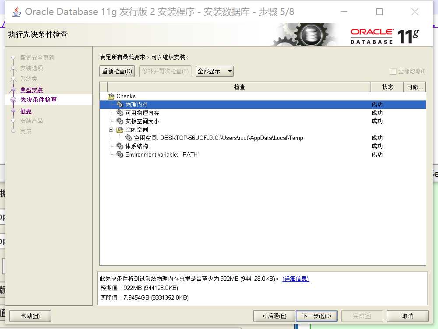Collapse the 空闲空间 tree node
Viewport: 438px width, 329px height.
tap(111, 130)
